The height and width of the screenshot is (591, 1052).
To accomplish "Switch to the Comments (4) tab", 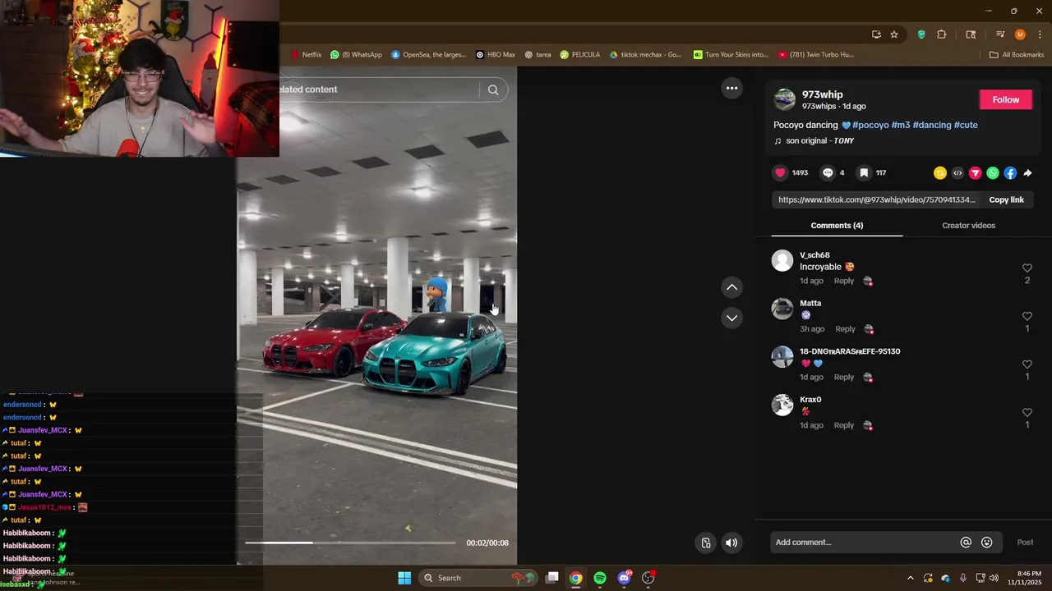I will point(837,225).
